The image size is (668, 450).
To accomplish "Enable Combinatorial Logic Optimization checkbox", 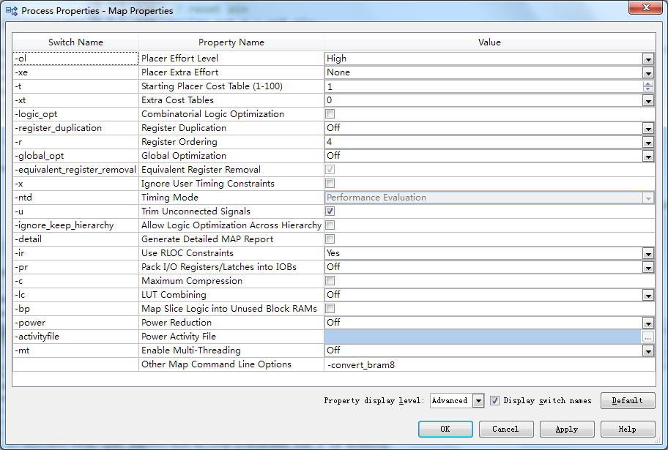I will 330,114.
